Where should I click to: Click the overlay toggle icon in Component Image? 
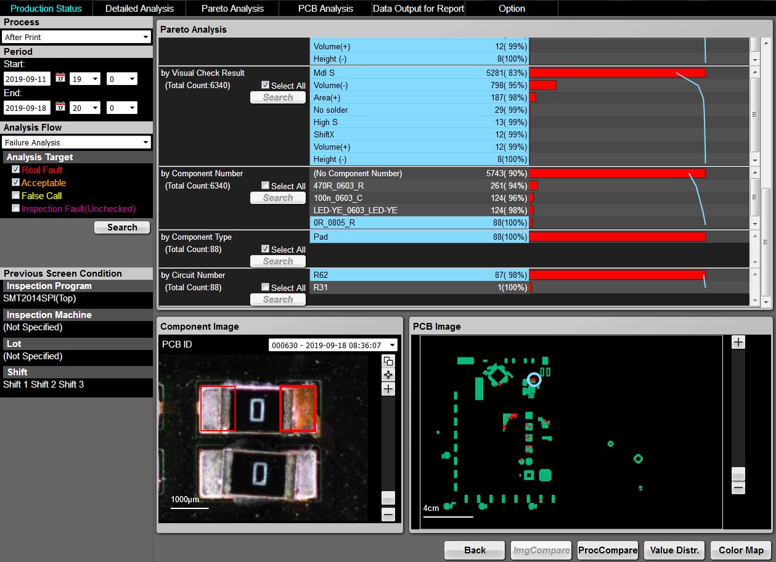388,361
